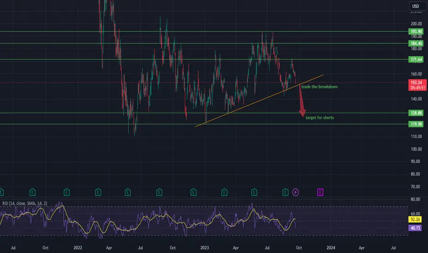Open the earnings marker from March 2022
428x253 pixels.
(98, 192)
